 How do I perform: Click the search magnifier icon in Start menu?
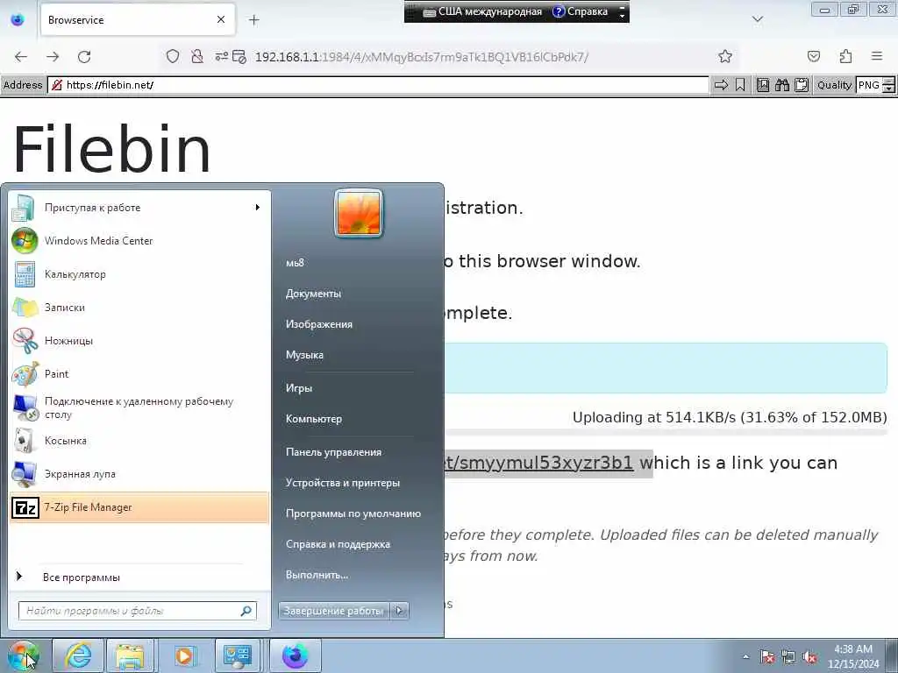click(246, 611)
